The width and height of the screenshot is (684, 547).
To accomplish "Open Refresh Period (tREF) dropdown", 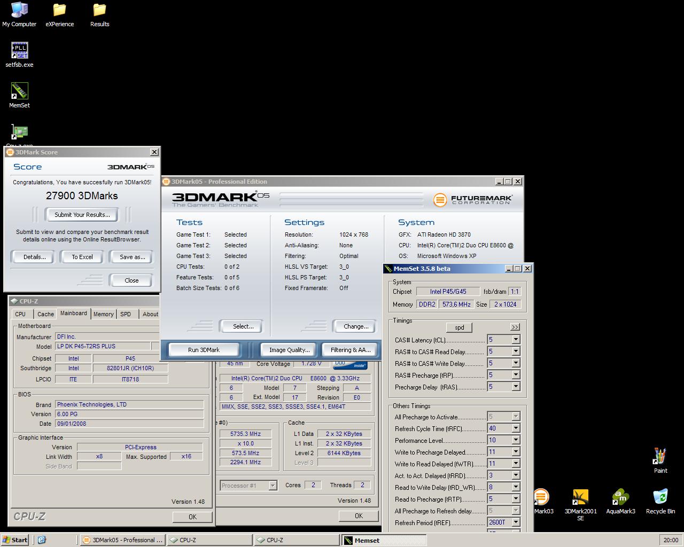I will click(x=516, y=522).
